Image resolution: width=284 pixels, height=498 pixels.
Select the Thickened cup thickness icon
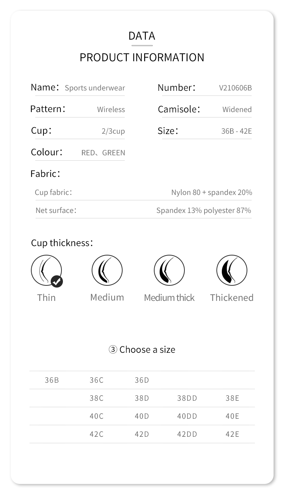[x=232, y=270]
